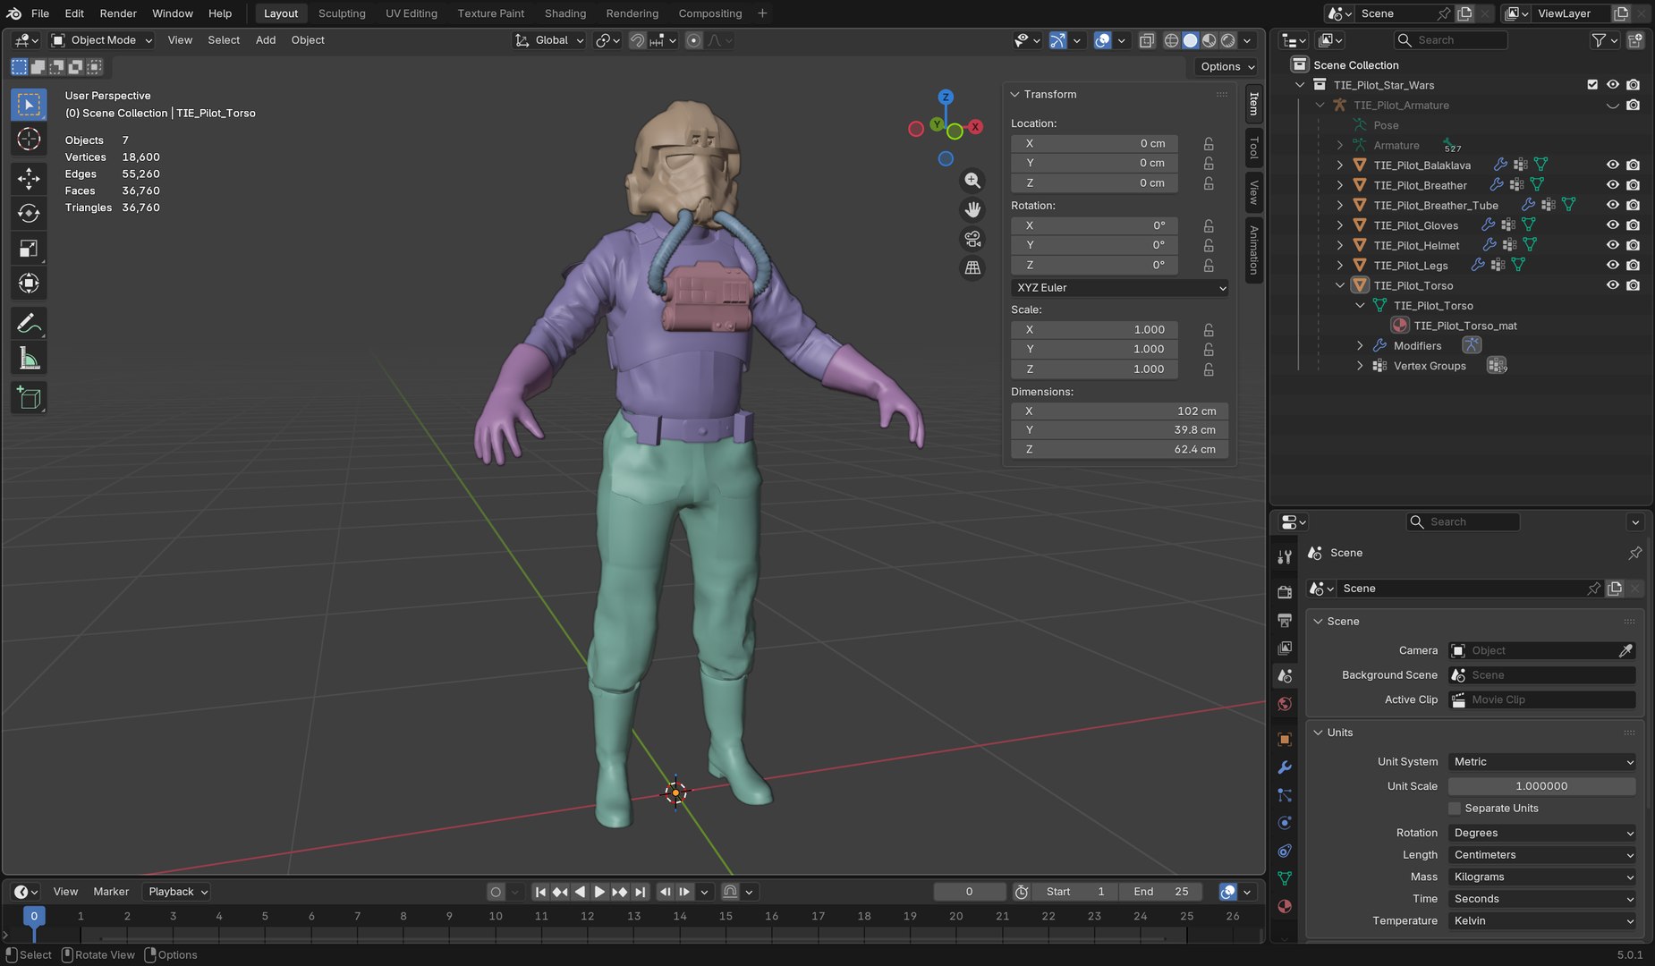Screen dimensions: 1655x966
Task: Open the viewport Add menu
Action: click(x=266, y=40)
